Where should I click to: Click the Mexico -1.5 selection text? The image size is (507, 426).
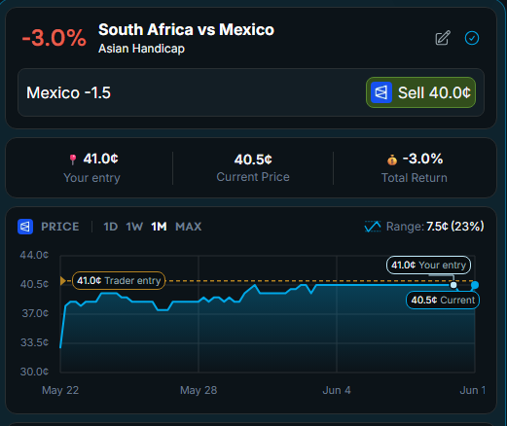pyautogui.click(x=68, y=92)
